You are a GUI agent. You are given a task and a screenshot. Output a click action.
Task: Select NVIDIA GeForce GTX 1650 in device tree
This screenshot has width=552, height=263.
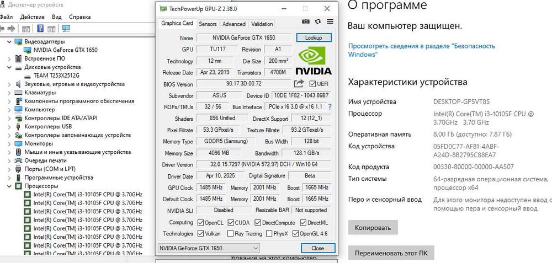pos(65,50)
